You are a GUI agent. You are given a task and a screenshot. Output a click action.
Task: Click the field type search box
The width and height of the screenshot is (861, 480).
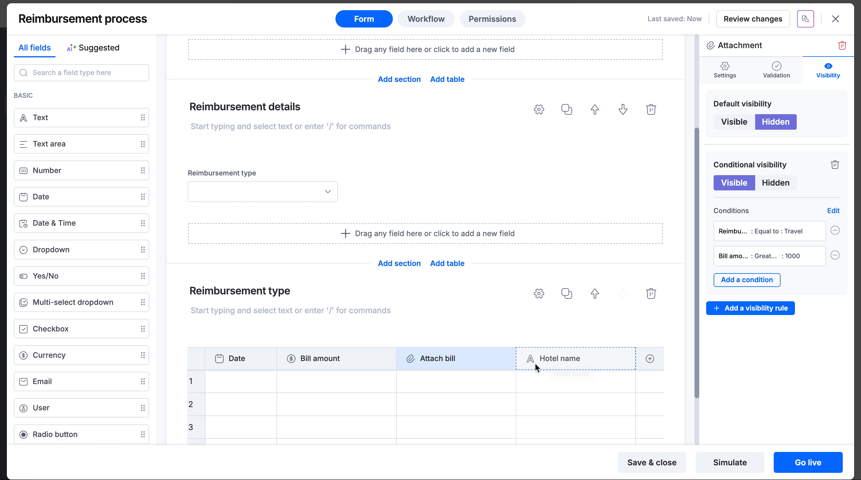tap(81, 73)
